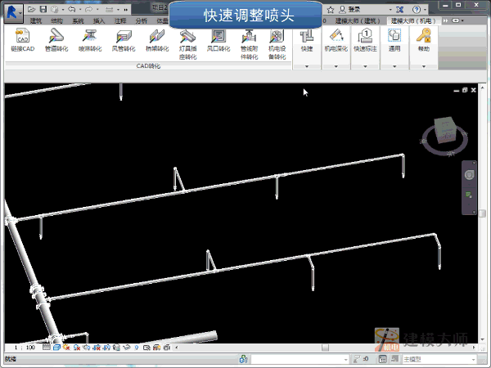
Task: Click the 灯具插座转化 icon
Action: point(187,36)
